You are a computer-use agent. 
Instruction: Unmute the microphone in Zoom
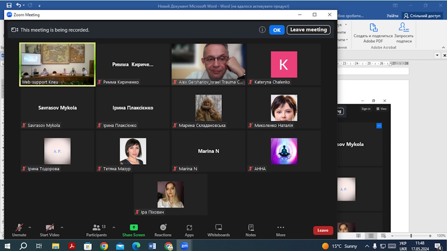[x=19, y=230]
